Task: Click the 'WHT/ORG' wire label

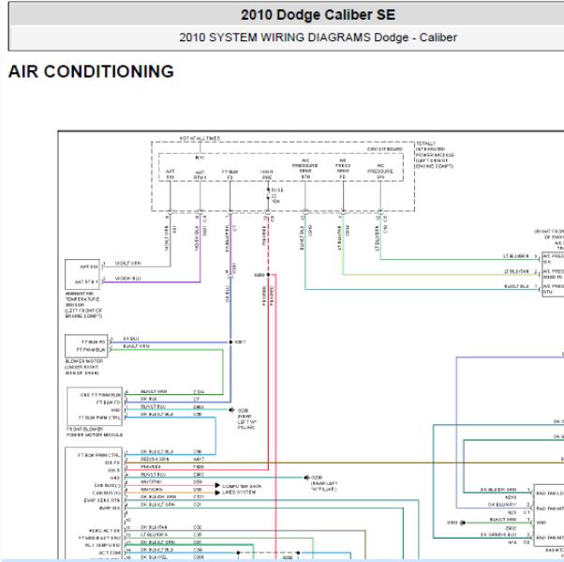Action: (151, 490)
